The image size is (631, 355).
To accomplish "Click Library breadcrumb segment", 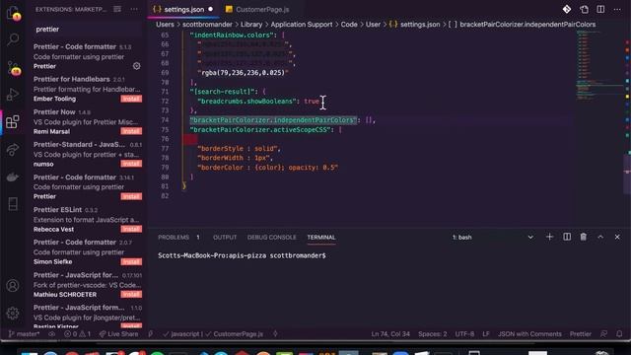I will point(251,24).
